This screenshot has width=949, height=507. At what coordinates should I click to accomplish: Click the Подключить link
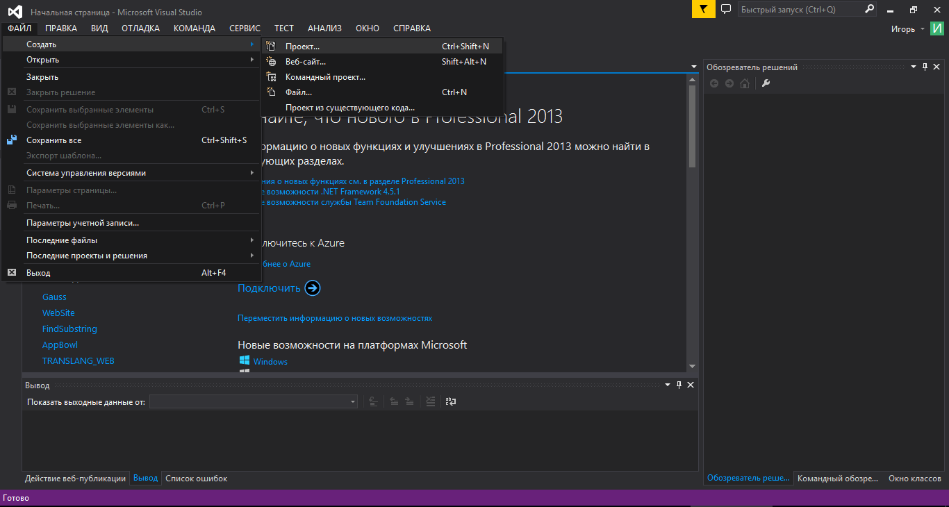point(269,288)
